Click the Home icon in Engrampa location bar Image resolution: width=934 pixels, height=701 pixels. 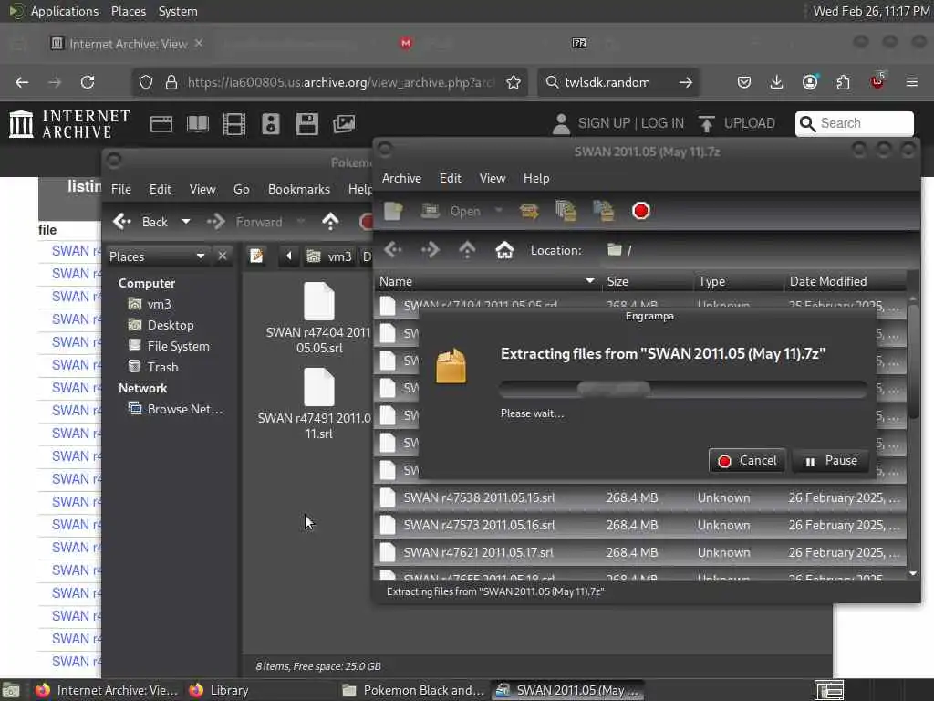[504, 250]
